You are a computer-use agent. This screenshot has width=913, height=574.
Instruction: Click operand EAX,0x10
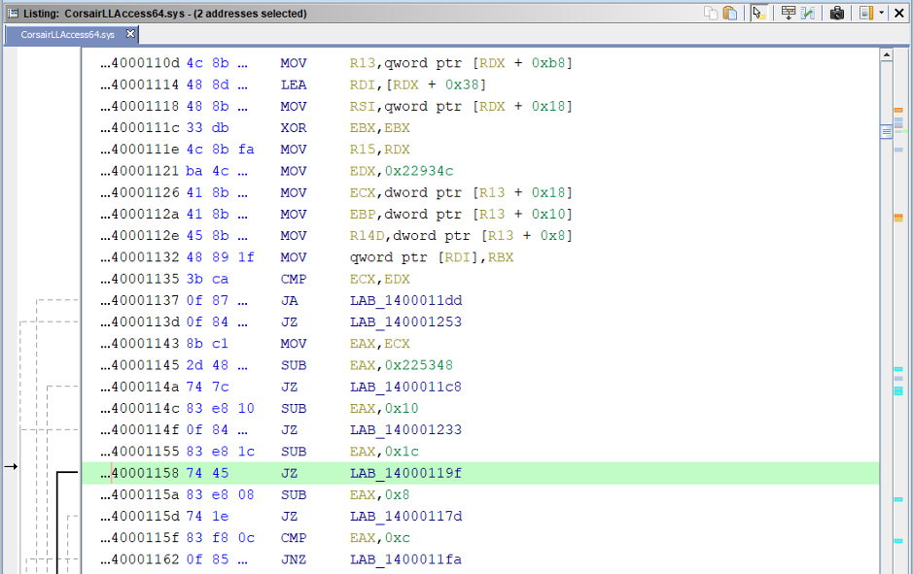click(x=384, y=408)
